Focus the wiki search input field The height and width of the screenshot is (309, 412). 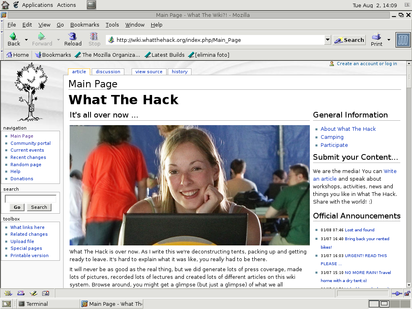tap(31, 199)
